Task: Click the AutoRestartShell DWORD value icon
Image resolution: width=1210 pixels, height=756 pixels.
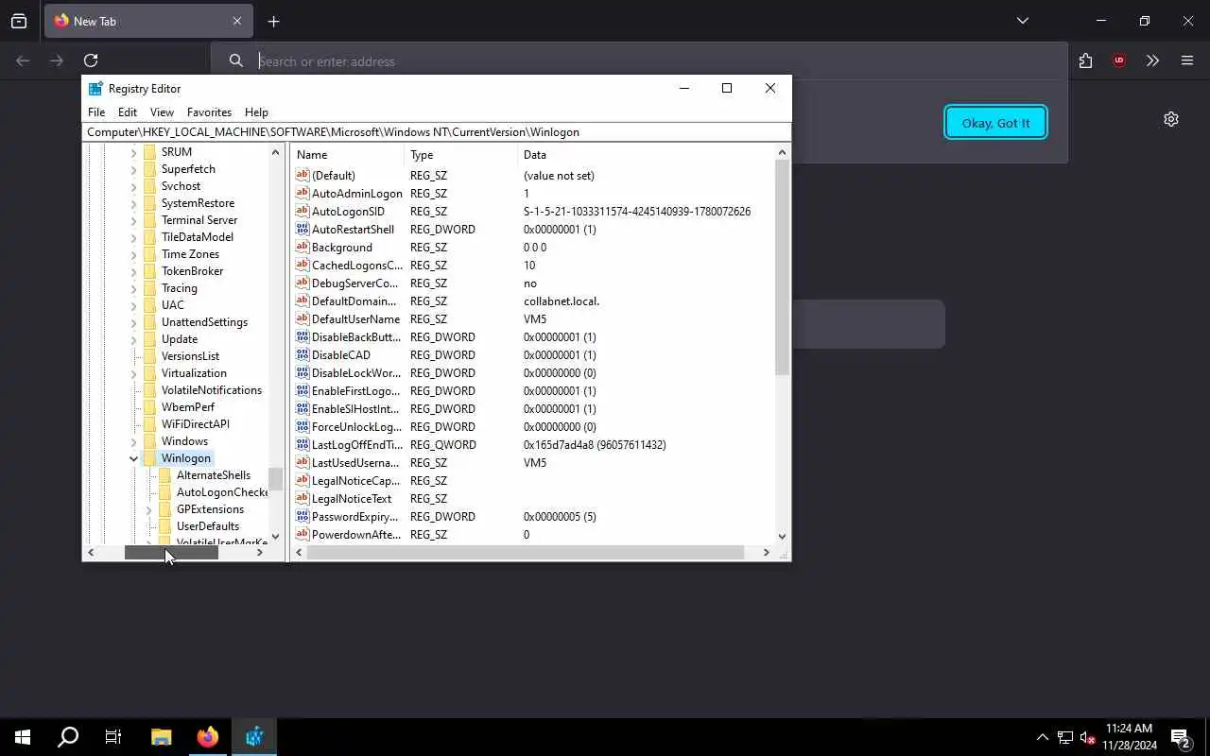Action: [302, 229]
